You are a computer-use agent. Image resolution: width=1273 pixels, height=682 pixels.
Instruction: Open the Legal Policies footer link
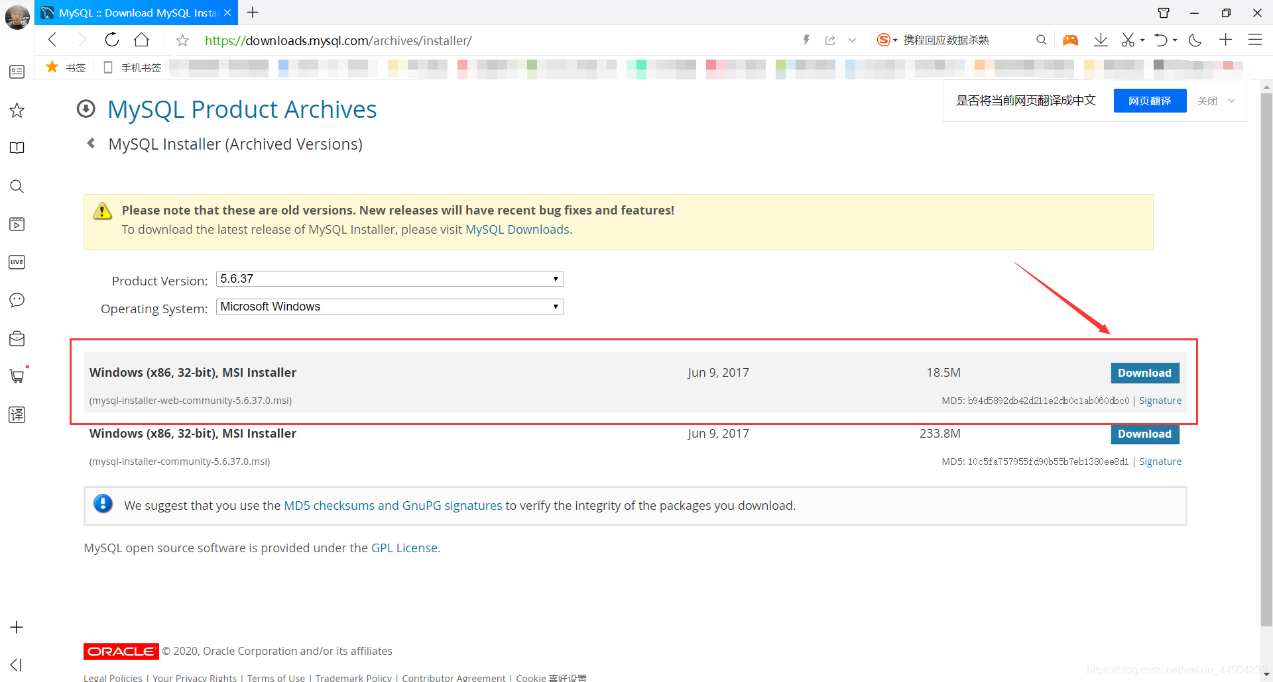(x=113, y=677)
